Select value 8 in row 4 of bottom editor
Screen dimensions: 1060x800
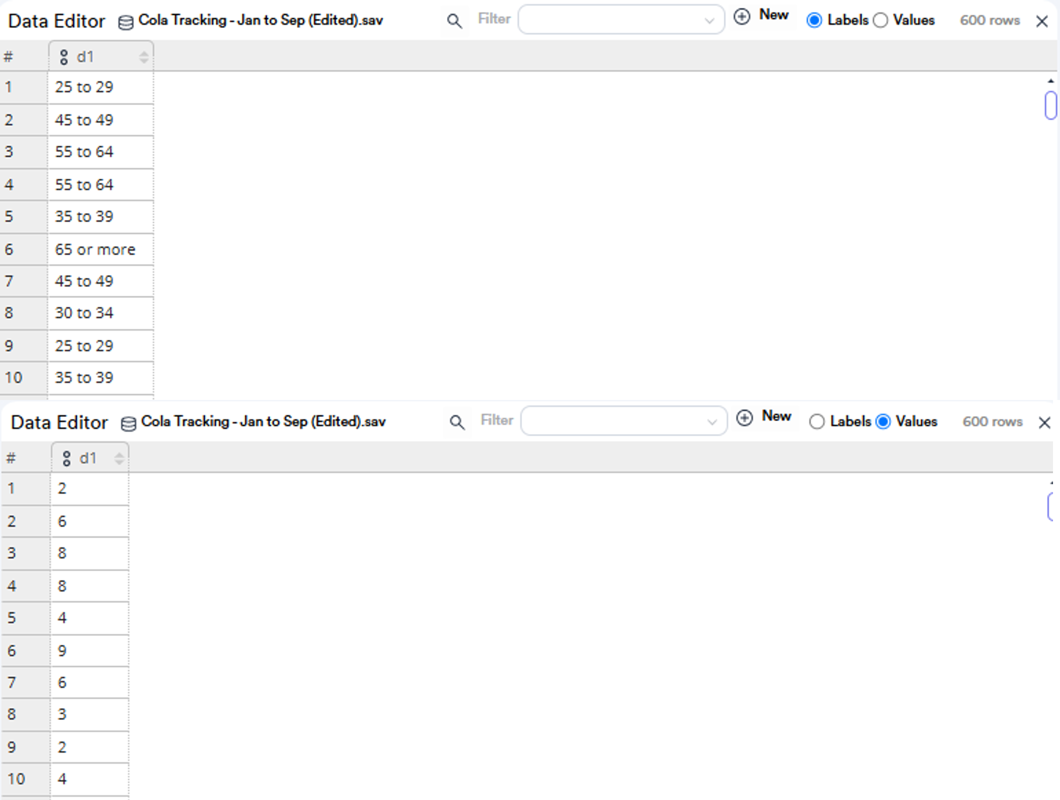click(90, 586)
